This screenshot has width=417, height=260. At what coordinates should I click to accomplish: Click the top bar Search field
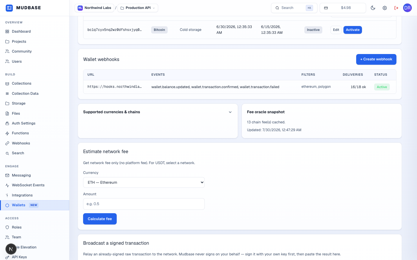coord(294,8)
